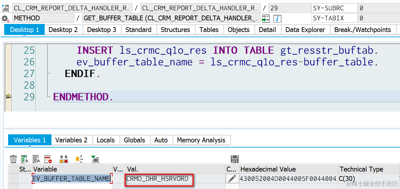The width and height of the screenshot is (400, 189).
Task: Click the V... column header
Action: 118,169
